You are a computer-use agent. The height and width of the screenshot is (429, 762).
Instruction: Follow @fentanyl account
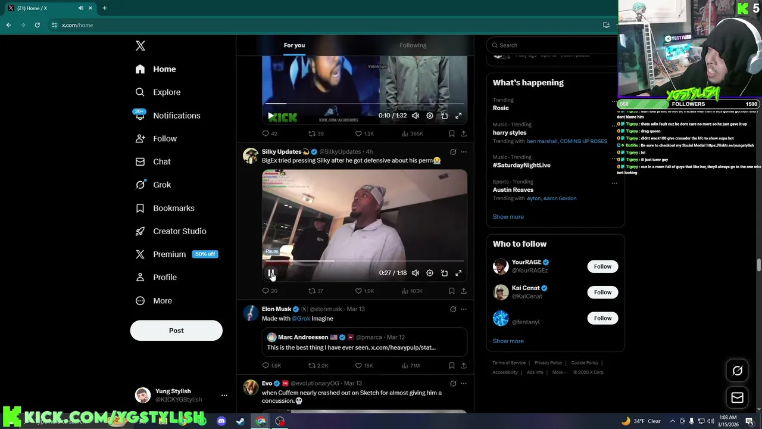(602, 318)
